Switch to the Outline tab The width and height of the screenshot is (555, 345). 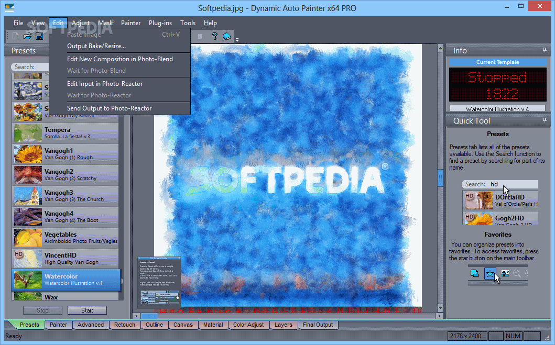pyautogui.click(x=154, y=325)
